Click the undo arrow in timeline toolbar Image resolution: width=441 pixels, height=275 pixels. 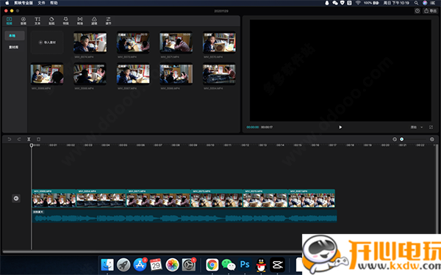(x=10, y=139)
